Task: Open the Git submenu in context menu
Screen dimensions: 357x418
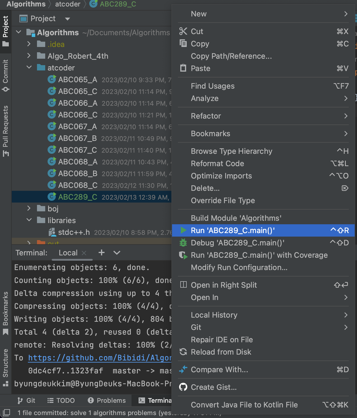Action: coord(263,327)
